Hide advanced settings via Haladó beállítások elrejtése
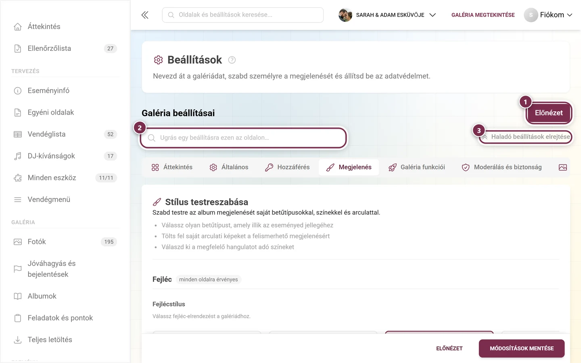 pyautogui.click(x=526, y=137)
